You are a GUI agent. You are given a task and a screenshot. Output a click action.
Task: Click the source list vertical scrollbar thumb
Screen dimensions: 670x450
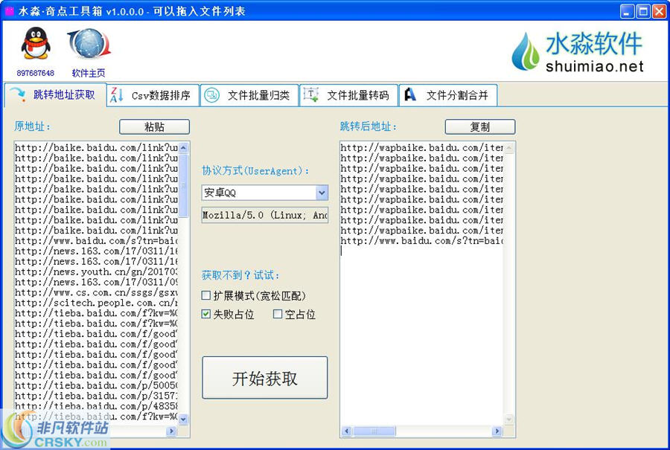(183, 186)
